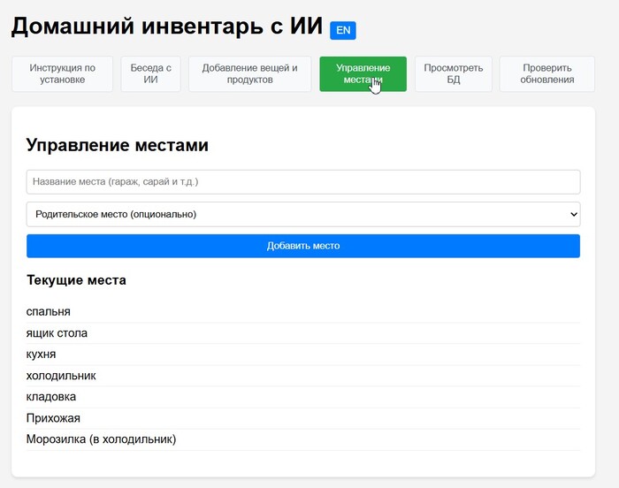Viewport: 619px width, 488px height.
Task: Focus the Название места text field
Action: click(302, 182)
